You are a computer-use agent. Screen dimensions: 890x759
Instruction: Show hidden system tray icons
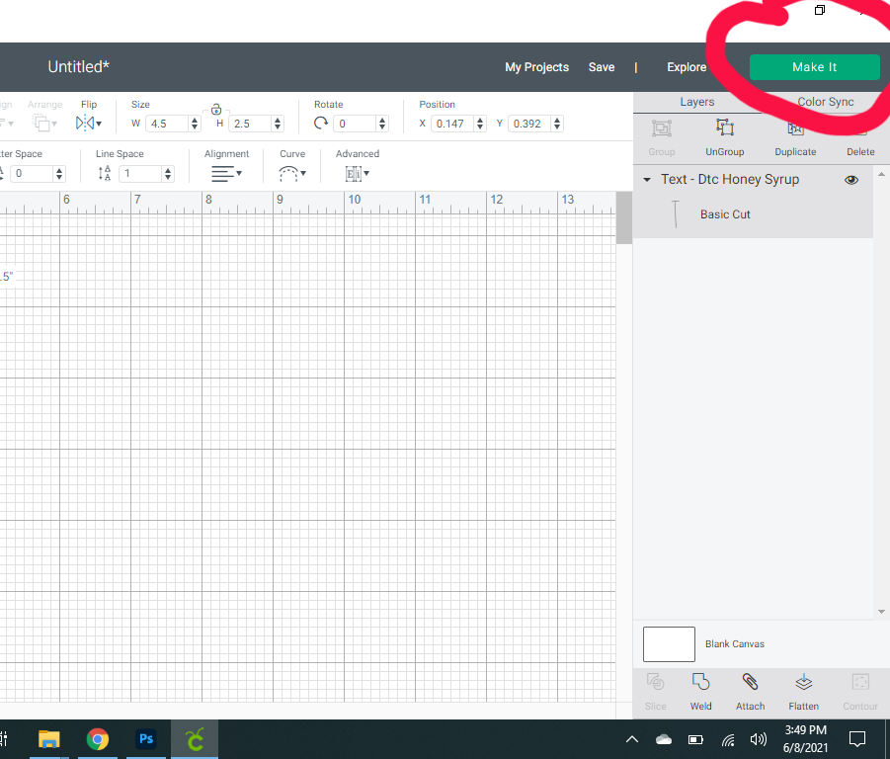(x=632, y=739)
